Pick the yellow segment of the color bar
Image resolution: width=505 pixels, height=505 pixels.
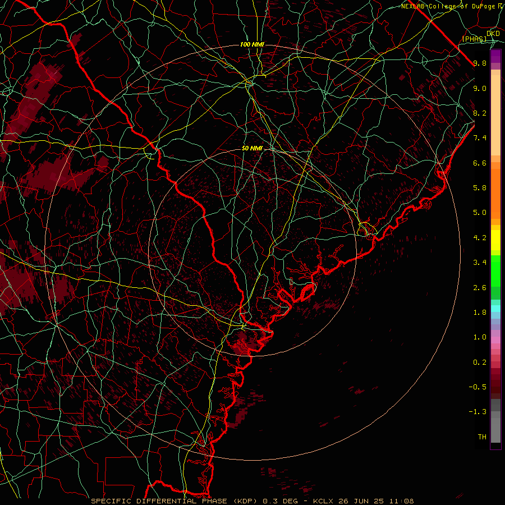pyautogui.click(x=495, y=240)
